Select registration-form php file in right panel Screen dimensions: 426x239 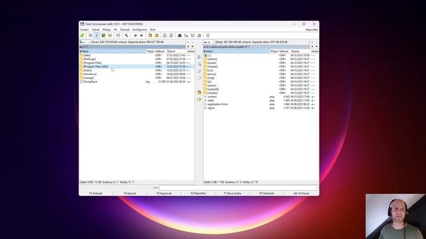tap(261, 104)
